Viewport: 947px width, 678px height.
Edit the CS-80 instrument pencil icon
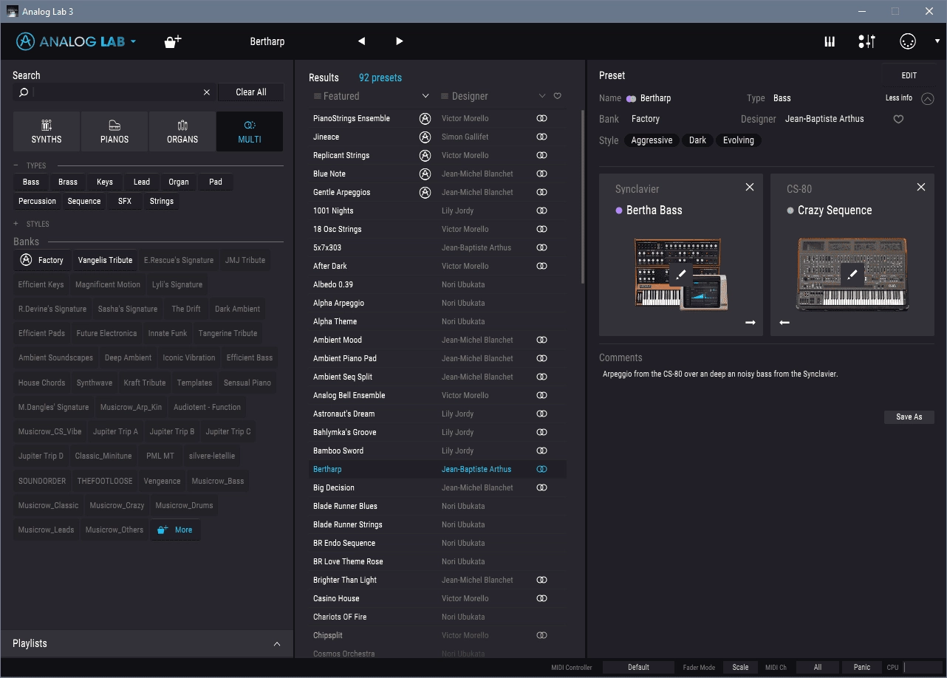coord(852,274)
